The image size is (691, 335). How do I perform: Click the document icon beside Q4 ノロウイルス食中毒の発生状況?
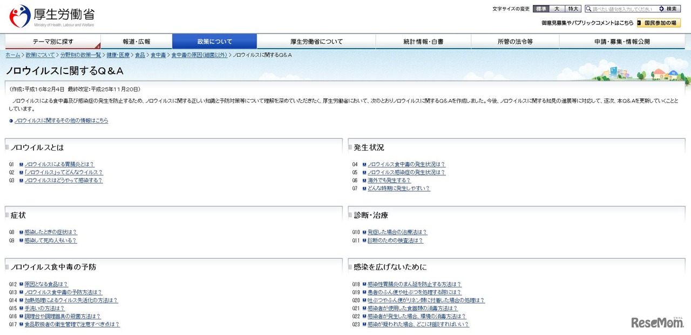tap(365, 164)
